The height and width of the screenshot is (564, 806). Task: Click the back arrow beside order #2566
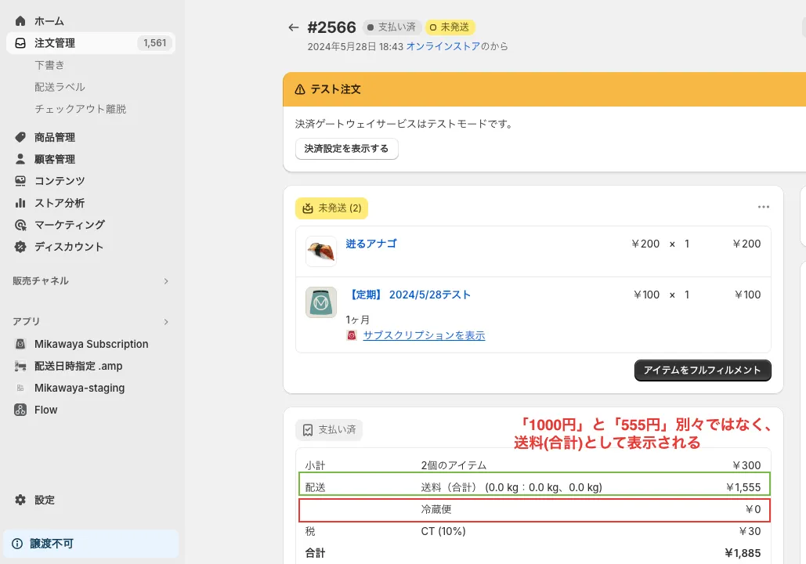[x=294, y=27]
